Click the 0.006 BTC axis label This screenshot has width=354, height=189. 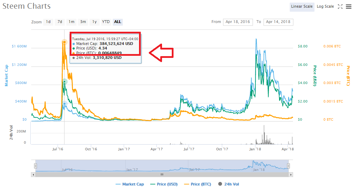(332, 46)
